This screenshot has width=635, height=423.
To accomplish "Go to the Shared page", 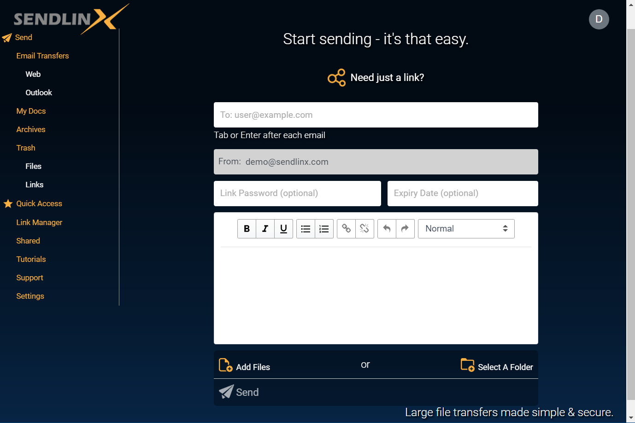I will (28, 241).
